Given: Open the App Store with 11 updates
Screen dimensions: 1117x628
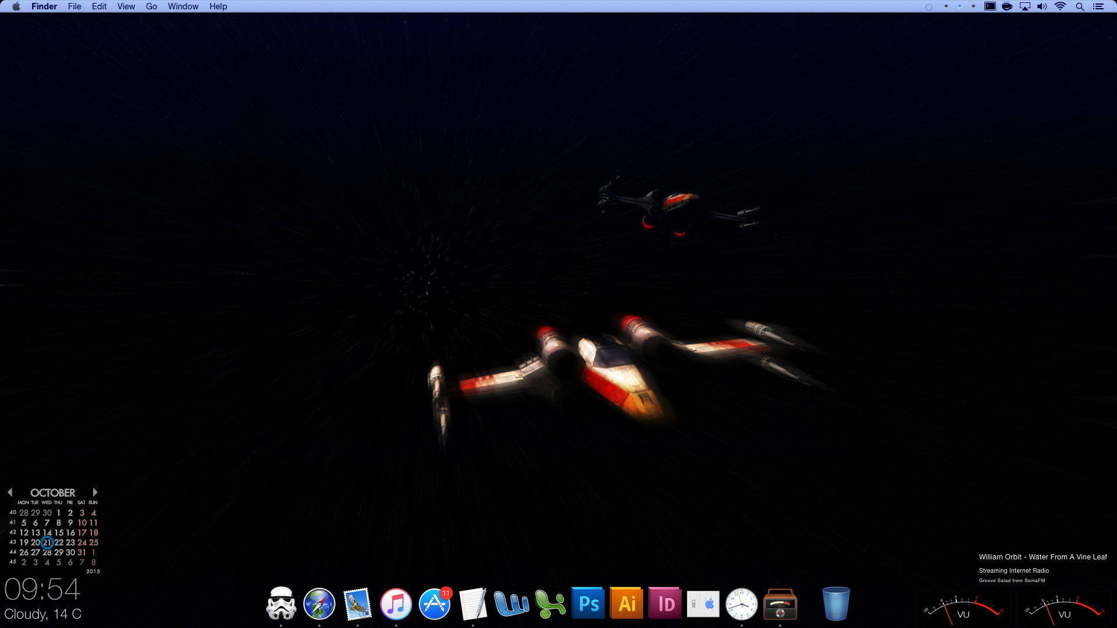Looking at the screenshot, I should 435,604.
